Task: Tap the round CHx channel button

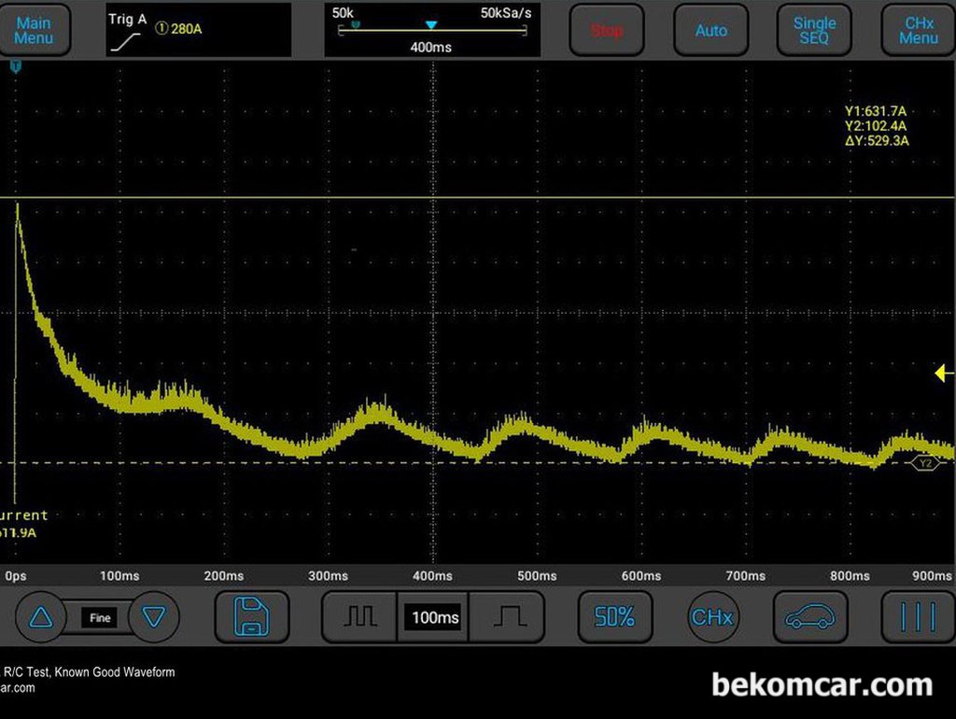Action: (712, 617)
